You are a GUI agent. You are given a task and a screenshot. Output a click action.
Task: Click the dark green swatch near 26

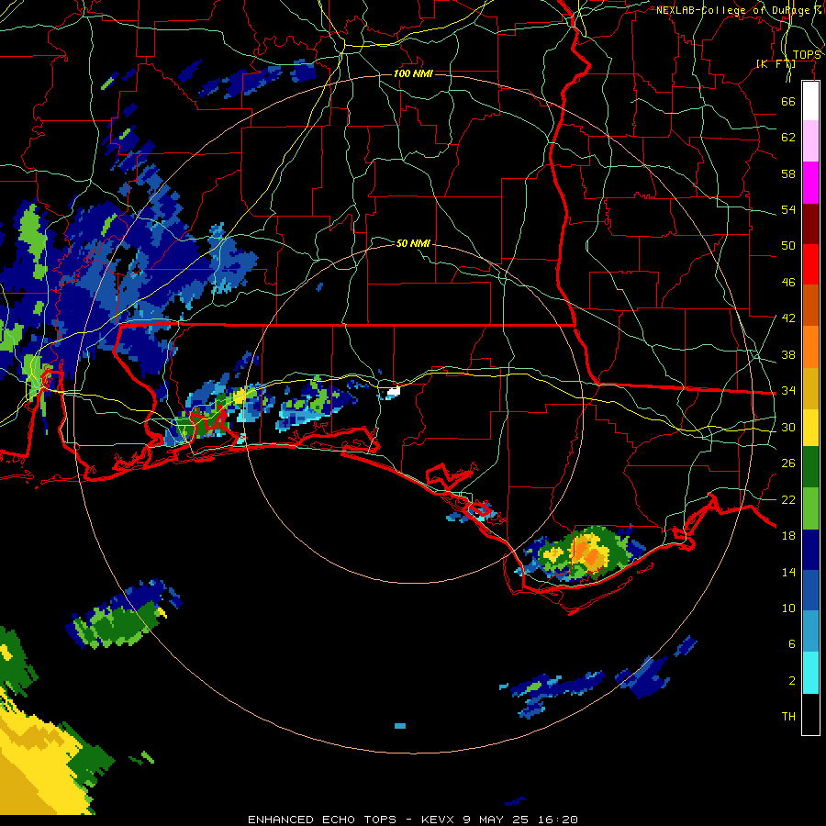coord(810,467)
